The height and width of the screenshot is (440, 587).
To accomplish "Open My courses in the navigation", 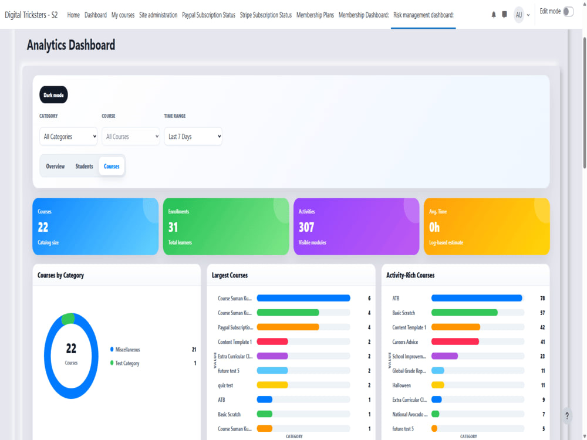I will click(123, 15).
